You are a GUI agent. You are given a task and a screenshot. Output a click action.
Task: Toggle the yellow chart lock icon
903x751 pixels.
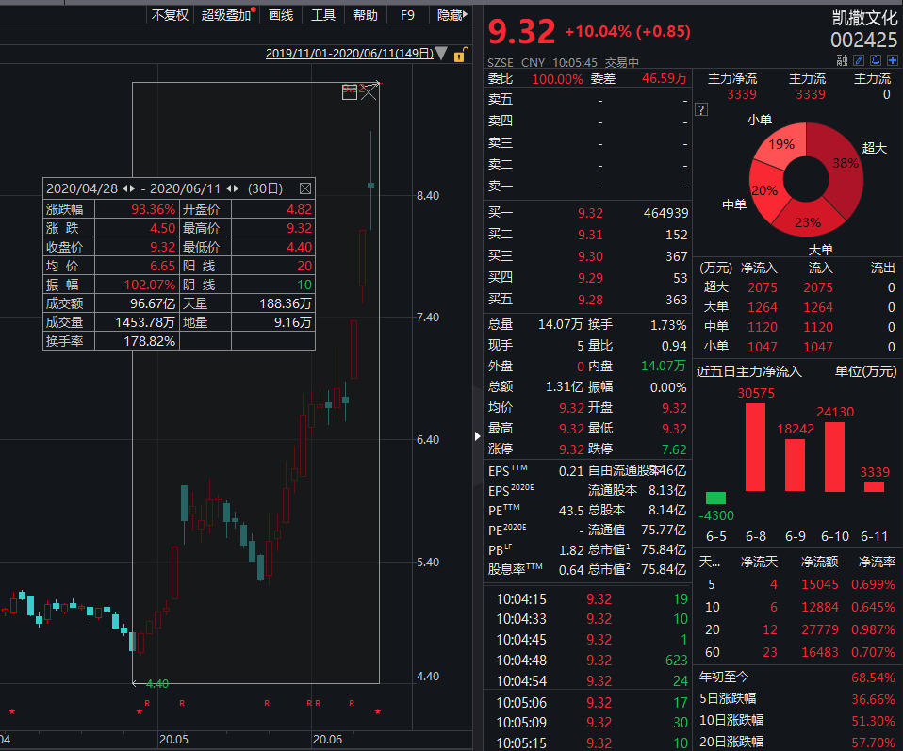[x=459, y=55]
